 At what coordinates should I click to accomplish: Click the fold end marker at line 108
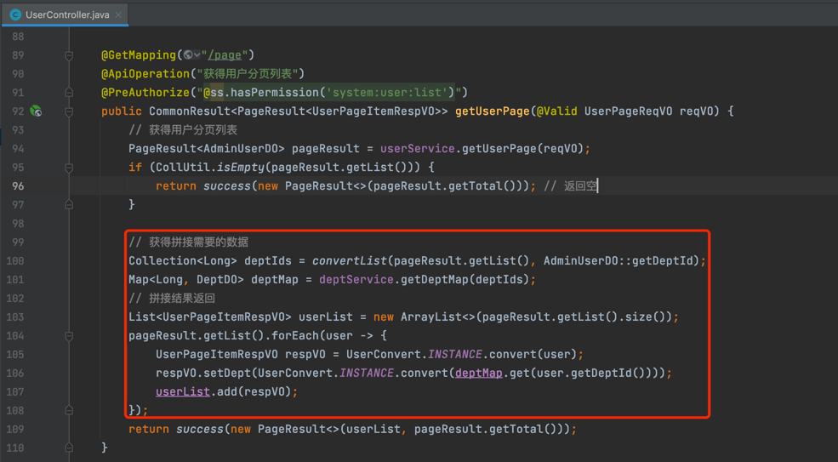[x=69, y=410]
